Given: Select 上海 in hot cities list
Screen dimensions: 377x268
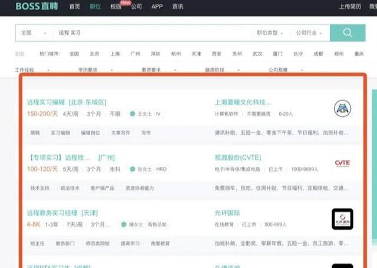Looking at the screenshot, I should (x=115, y=53).
